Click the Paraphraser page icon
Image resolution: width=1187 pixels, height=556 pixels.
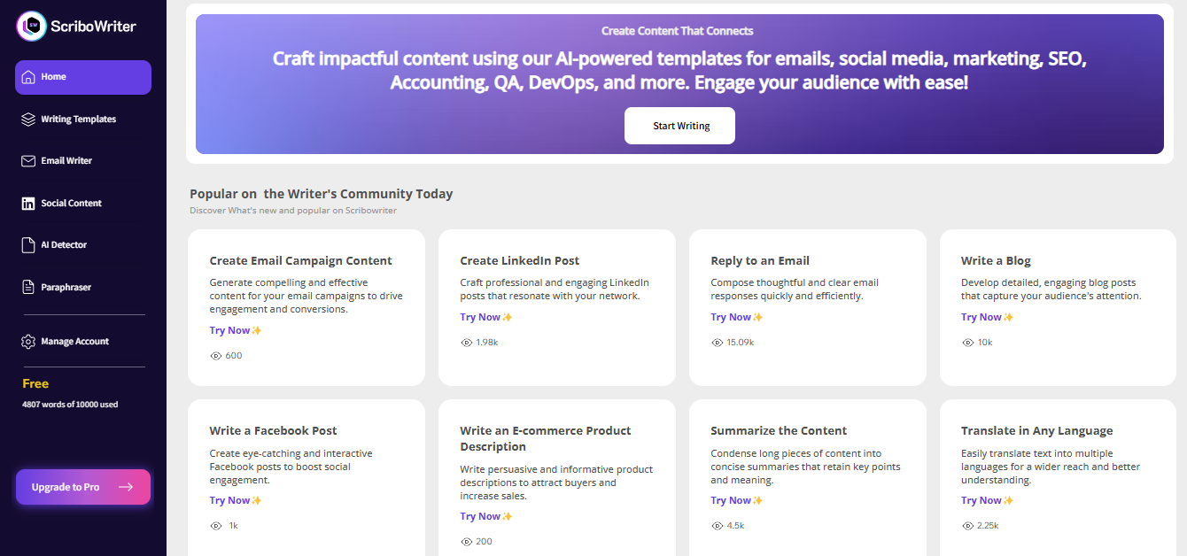coord(28,288)
